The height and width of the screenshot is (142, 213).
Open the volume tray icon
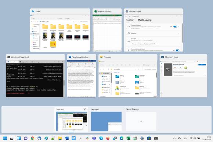(x=195, y=138)
